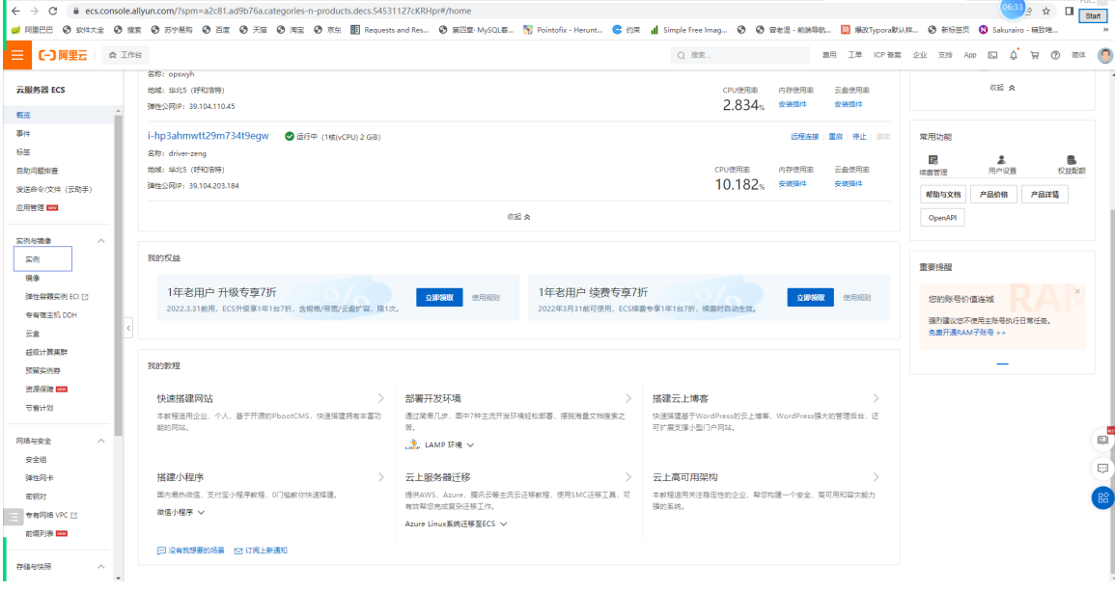This screenshot has height=591, width=1115.
Task: Open the 企业 menu
Action: pos(919,55)
